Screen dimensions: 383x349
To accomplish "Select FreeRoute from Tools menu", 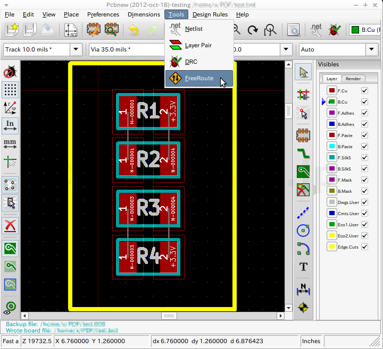I will click(199, 78).
